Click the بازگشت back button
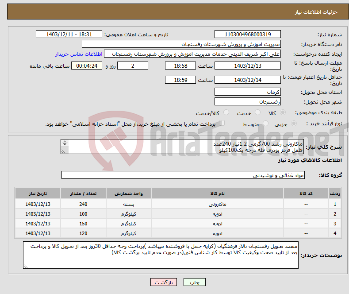 point(164,282)
